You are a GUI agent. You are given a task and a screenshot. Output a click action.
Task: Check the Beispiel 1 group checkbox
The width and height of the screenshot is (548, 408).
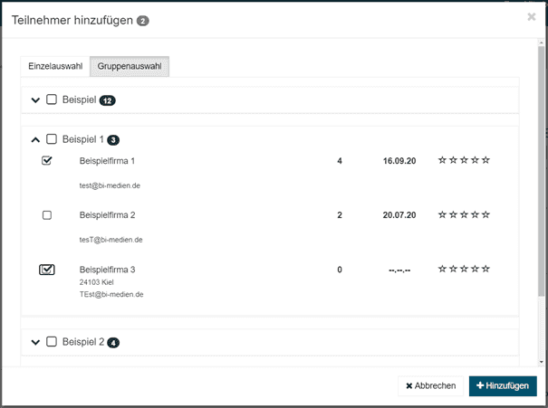pos(52,139)
